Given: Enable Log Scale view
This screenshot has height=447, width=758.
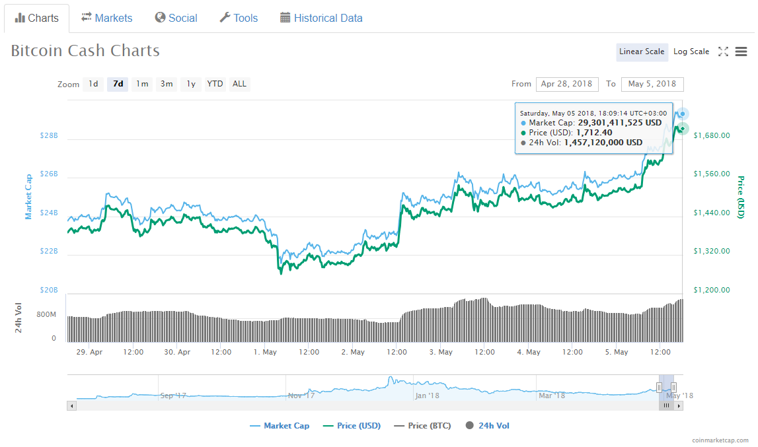Looking at the screenshot, I should click(x=691, y=52).
